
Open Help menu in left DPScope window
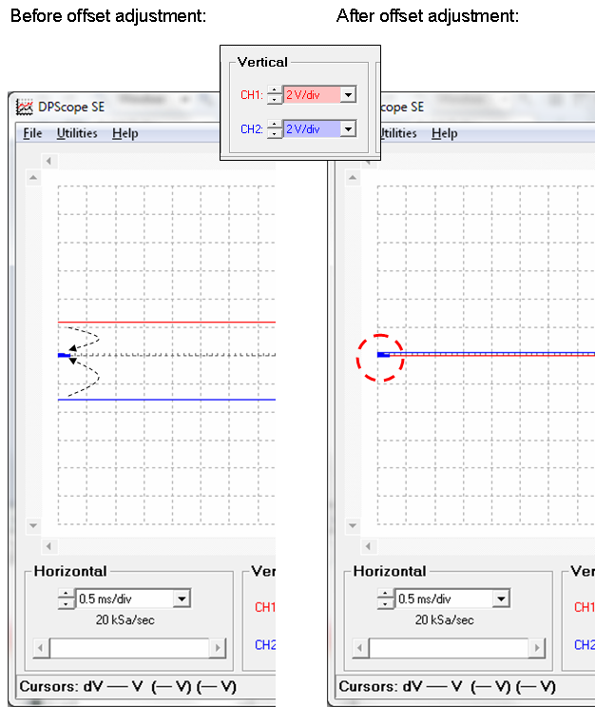125,133
